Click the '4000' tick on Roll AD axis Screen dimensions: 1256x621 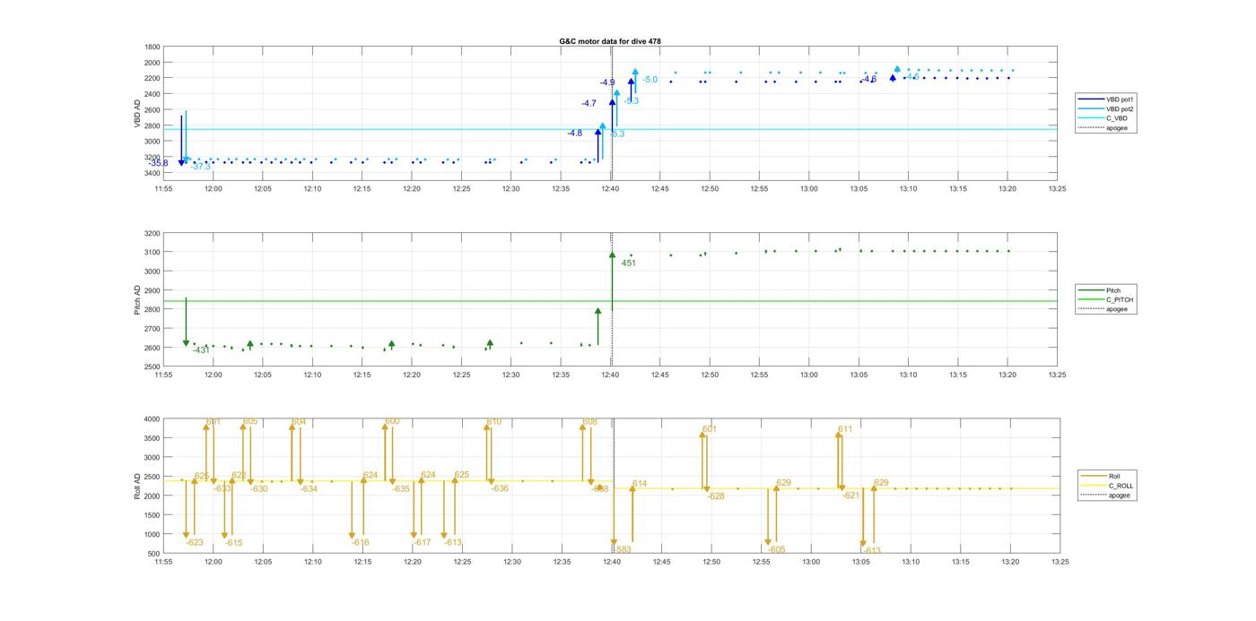point(152,419)
